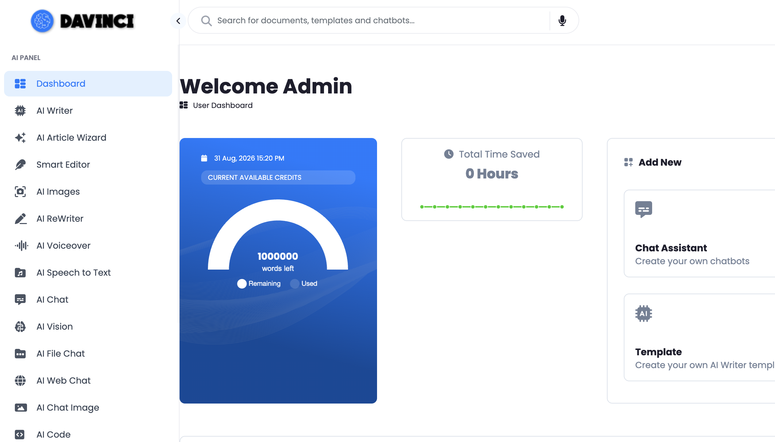
Task: Click the User Dashboard breadcrumb icon
Action: pyautogui.click(x=184, y=105)
